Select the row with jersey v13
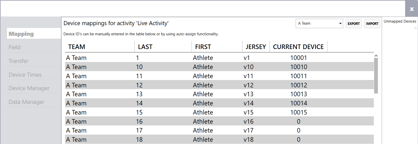The width and height of the screenshot is (418, 144). 219,94
